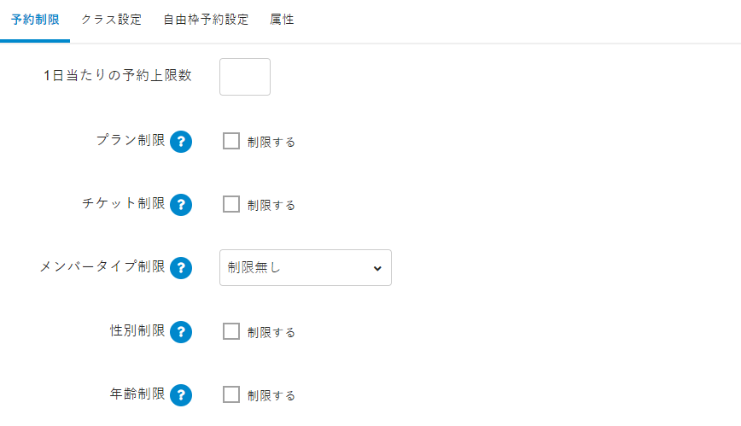The width and height of the screenshot is (741, 426).
Task: Click help icon next to チケット制限
Action: [x=181, y=205]
